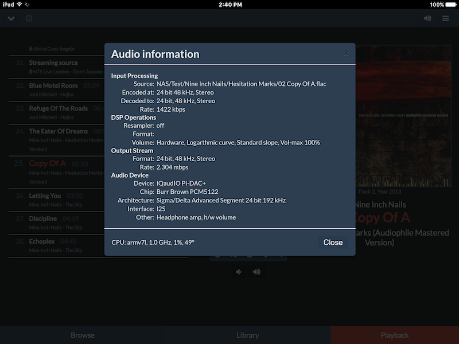Click the Audio information dialog title
Viewport: 459px width, 344px height.
[155, 54]
